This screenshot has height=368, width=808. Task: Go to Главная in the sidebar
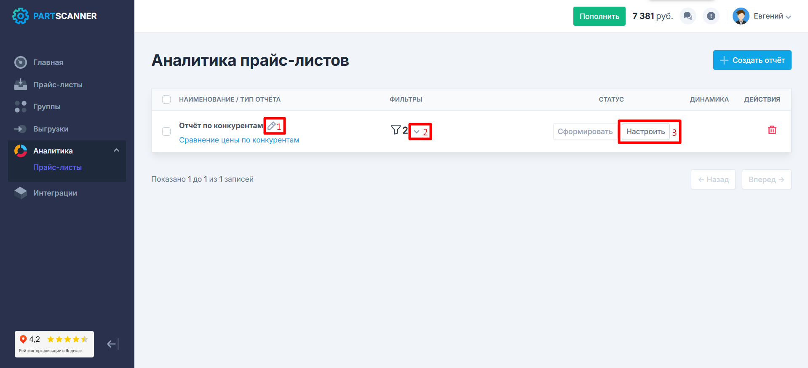click(48, 62)
